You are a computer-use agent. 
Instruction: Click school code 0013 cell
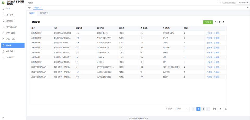[85, 33]
